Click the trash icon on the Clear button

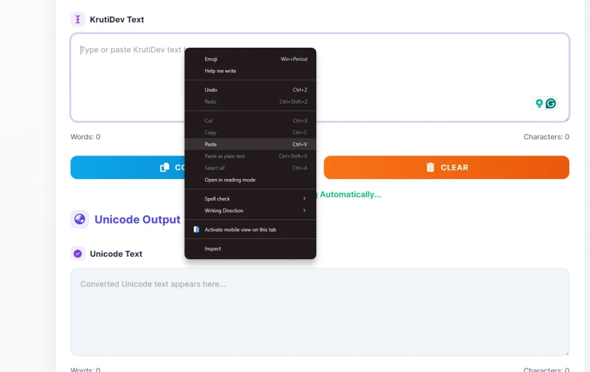point(430,168)
